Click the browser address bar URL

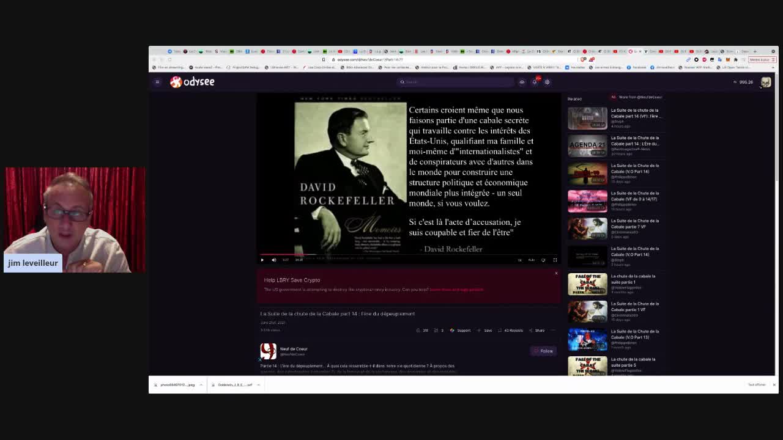[x=370, y=59]
